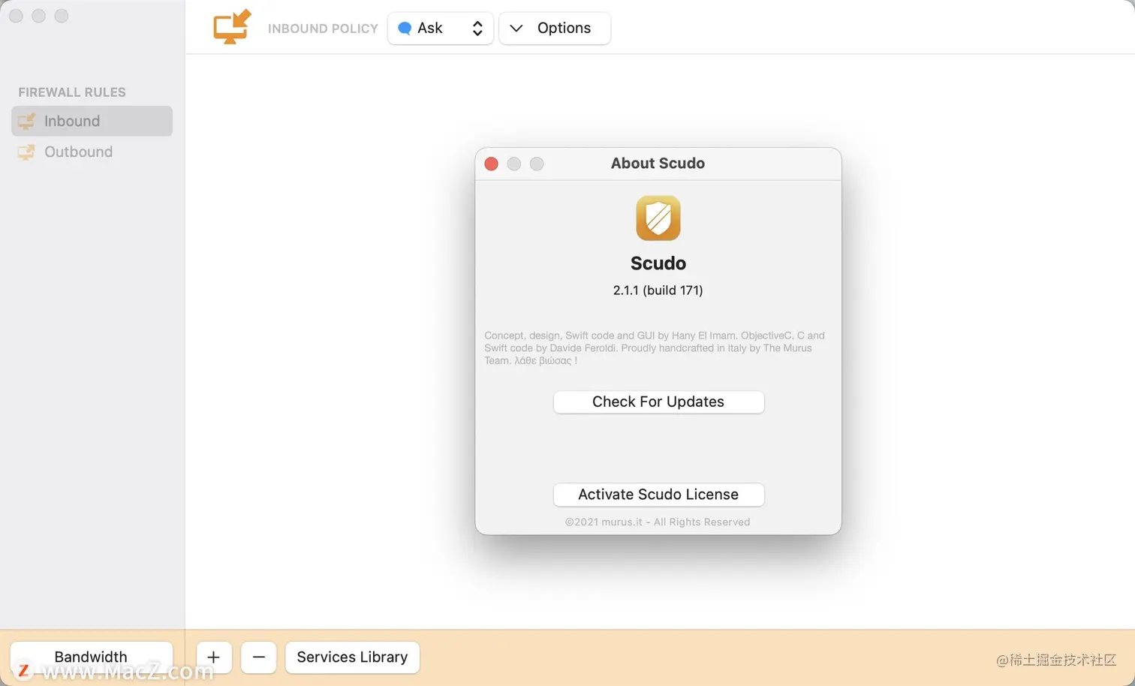Click the Outbound sidebar icon
This screenshot has width=1135, height=686.
pos(26,152)
